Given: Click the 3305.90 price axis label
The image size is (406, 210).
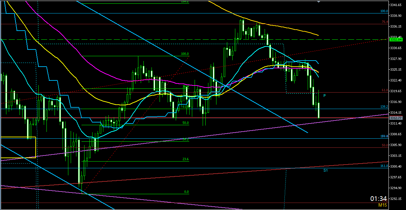Looking at the screenshot, I should 396,145.
